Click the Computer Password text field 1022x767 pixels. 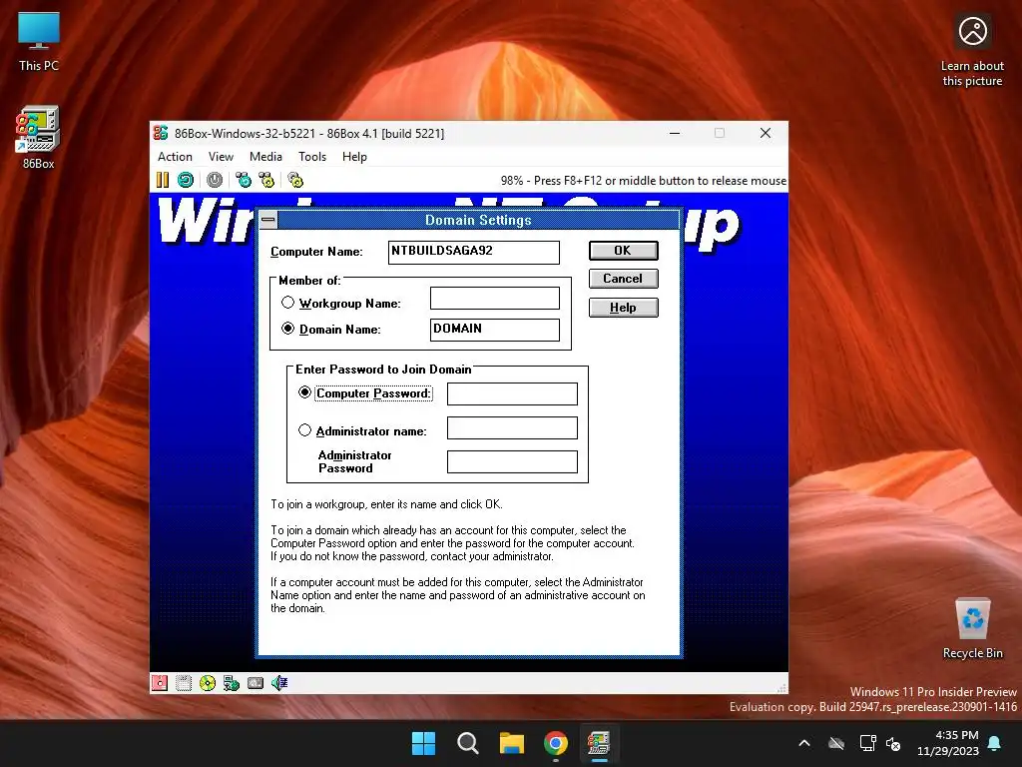click(x=512, y=393)
